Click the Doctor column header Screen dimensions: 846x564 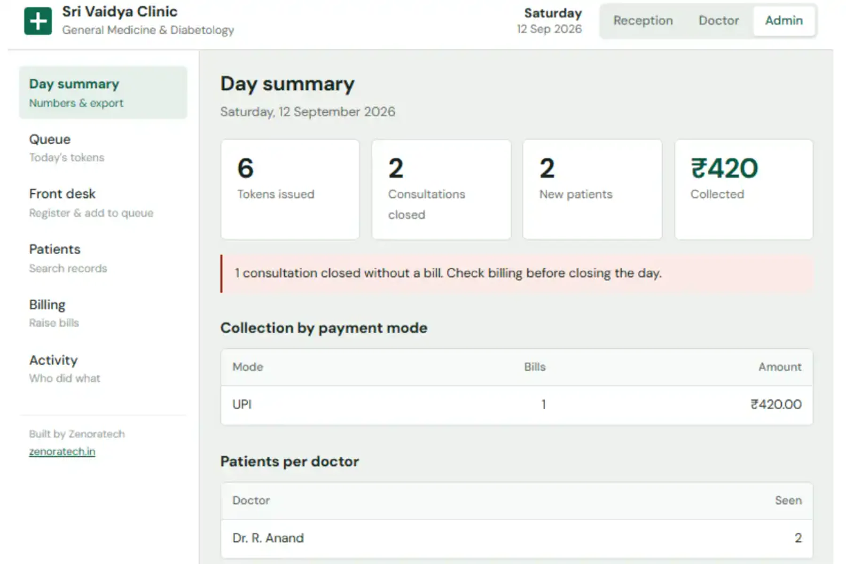click(251, 501)
